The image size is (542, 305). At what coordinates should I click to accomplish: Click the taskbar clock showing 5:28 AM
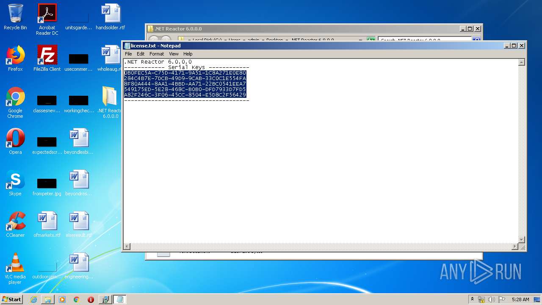520,299
